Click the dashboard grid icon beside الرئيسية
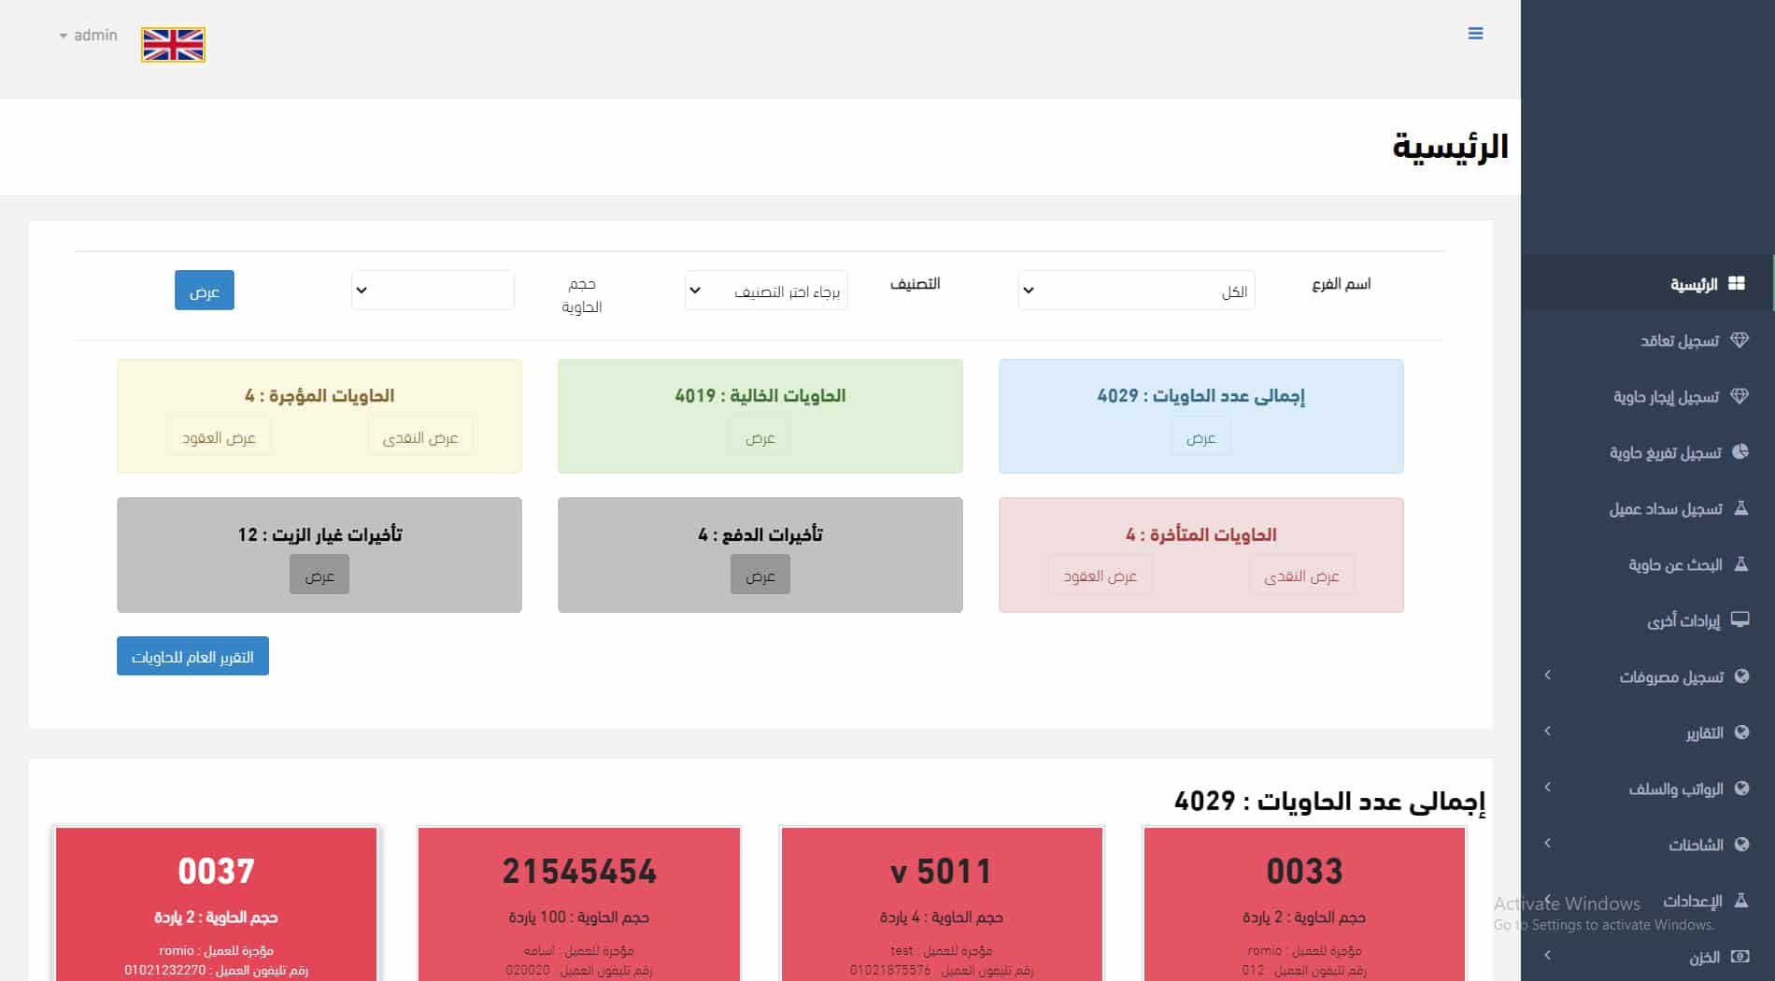 (1736, 283)
